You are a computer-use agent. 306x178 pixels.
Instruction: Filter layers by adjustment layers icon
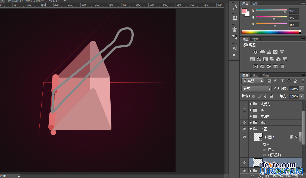(276, 81)
